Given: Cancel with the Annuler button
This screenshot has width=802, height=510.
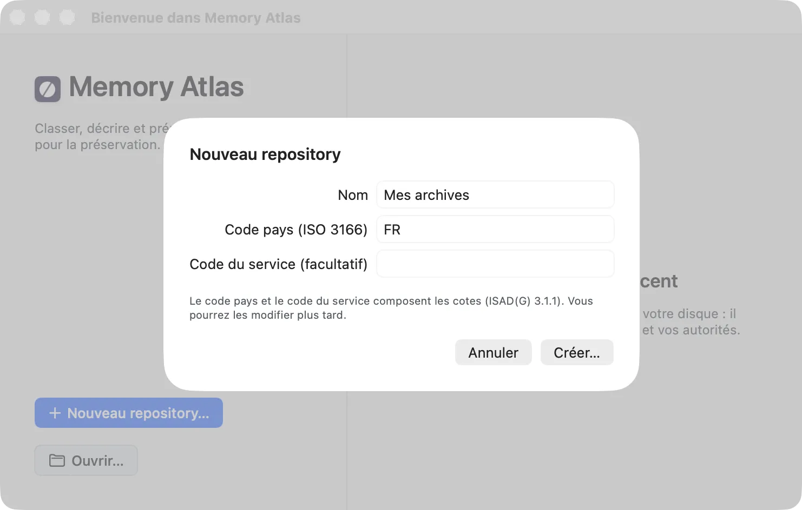Looking at the screenshot, I should click(x=493, y=352).
